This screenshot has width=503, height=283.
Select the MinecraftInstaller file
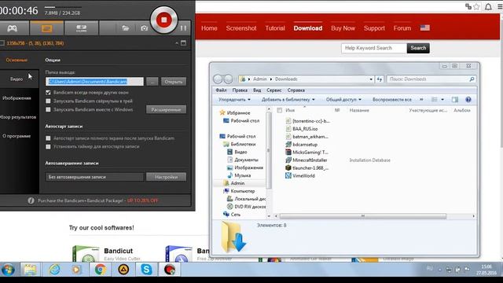click(x=307, y=160)
